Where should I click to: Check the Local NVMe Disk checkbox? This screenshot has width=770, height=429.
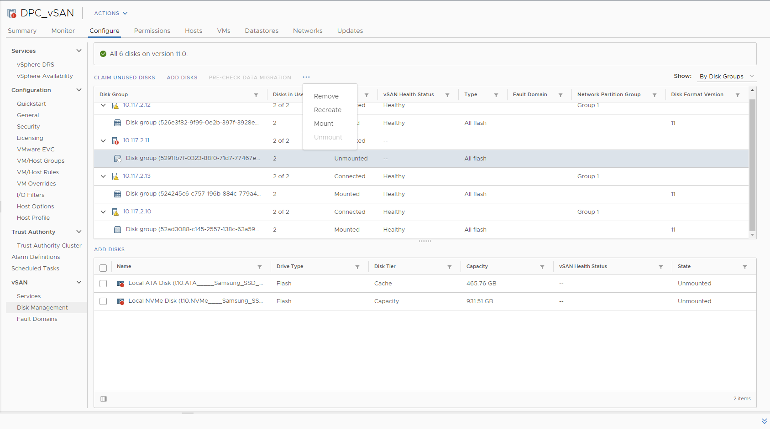point(103,301)
